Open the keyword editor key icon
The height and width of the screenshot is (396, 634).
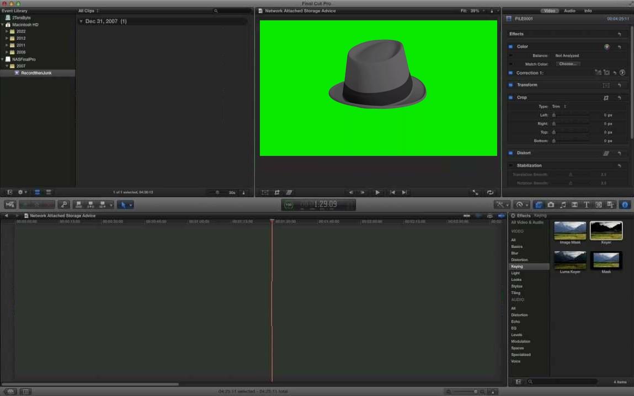(63, 205)
